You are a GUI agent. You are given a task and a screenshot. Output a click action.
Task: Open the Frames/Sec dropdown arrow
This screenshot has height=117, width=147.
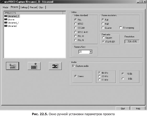(91, 52)
